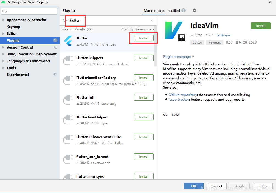Select the Flutter Snippets plugin name
Image resolution: width=276 pixels, height=193 pixels.
pyautogui.click(x=90, y=58)
